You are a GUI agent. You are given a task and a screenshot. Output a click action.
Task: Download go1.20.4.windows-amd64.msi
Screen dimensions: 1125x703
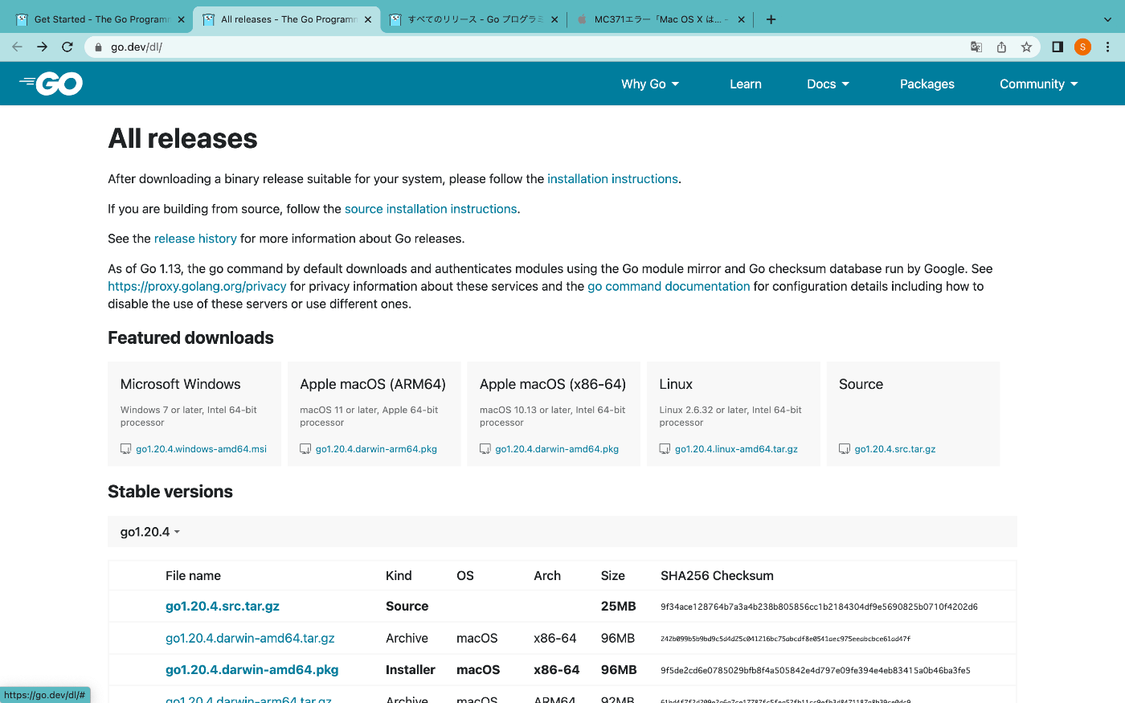point(201,449)
